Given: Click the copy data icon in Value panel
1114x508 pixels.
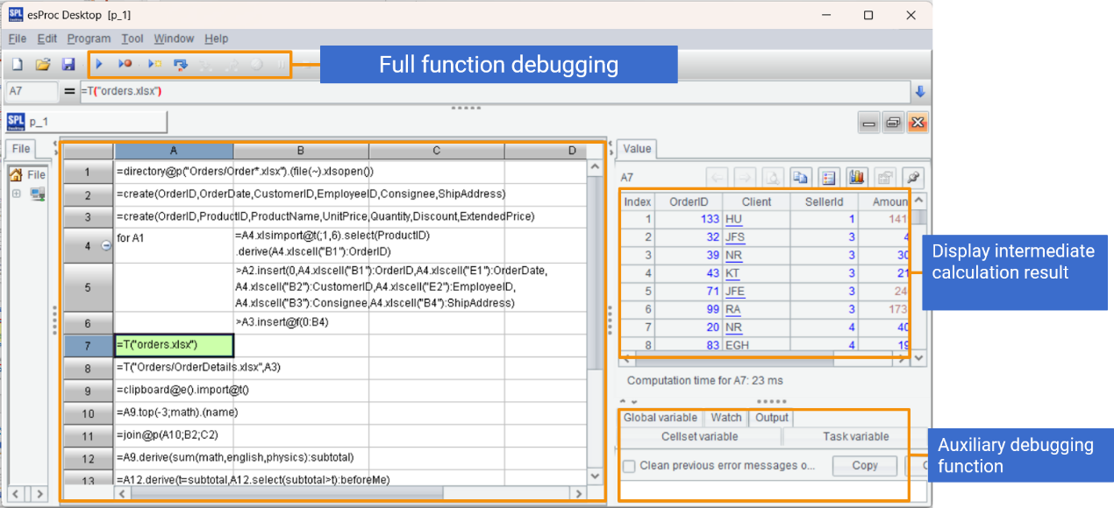Looking at the screenshot, I should (x=800, y=177).
